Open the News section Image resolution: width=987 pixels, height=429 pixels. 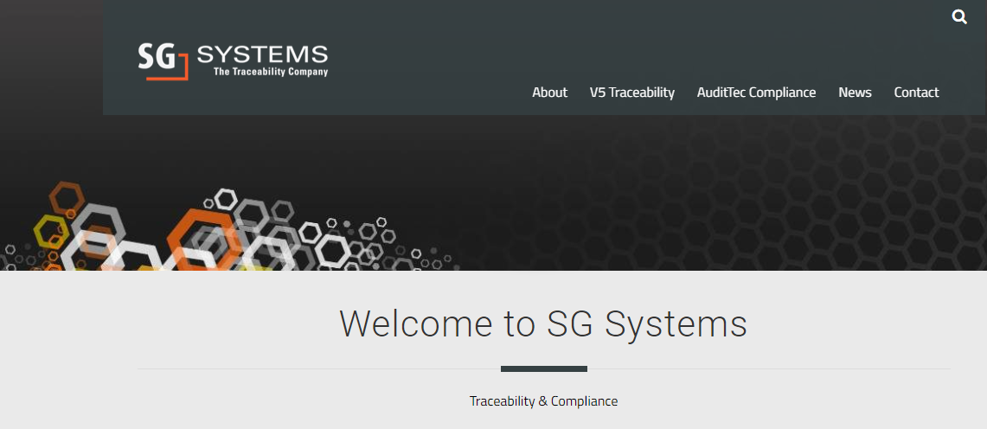click(x=855, y=93)
